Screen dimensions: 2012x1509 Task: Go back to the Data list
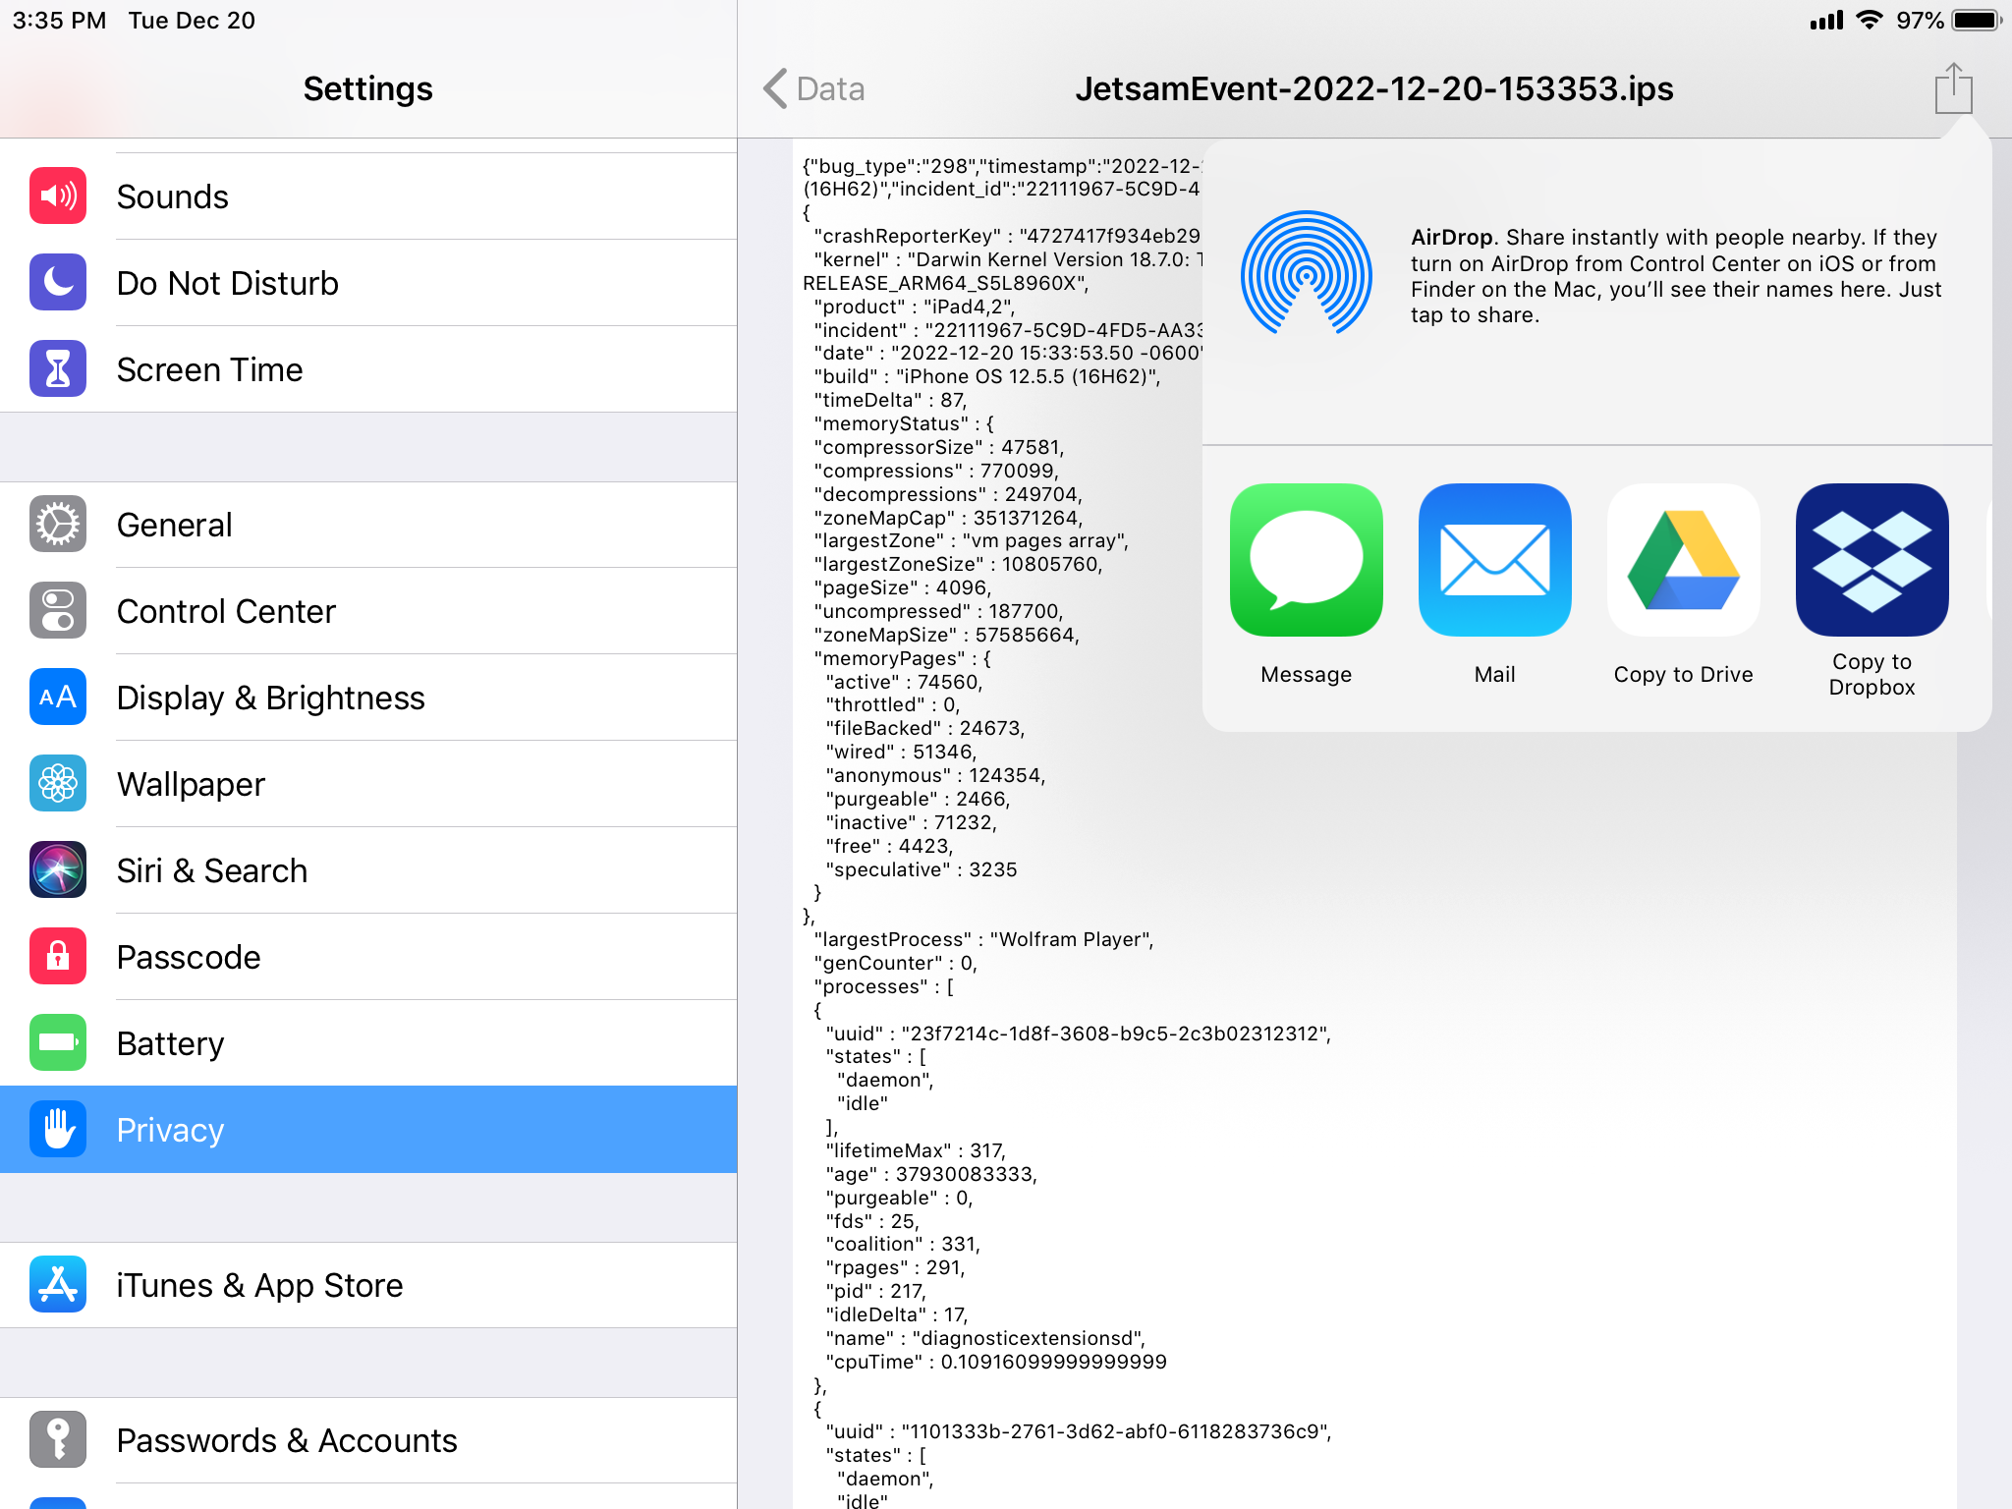click(x=815, y=88)
